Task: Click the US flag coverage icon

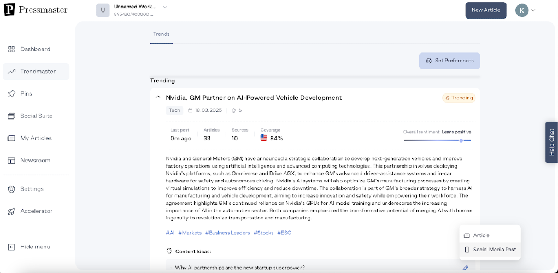Action: (x=264, y=138)
